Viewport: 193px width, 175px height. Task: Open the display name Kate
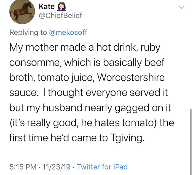pyautogui.click(x=47, y=7)
